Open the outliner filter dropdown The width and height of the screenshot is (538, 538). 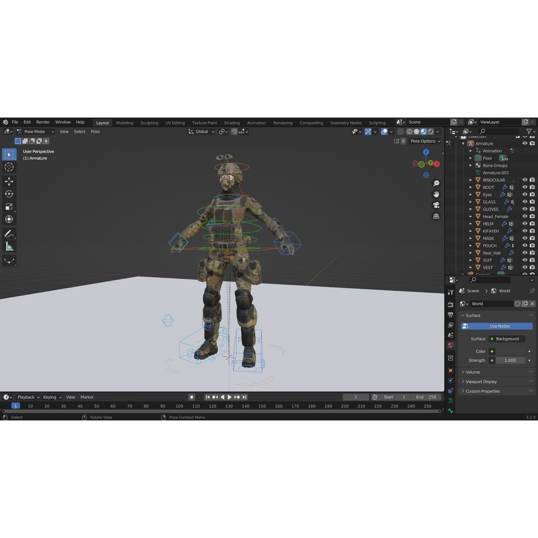[530, 132]
